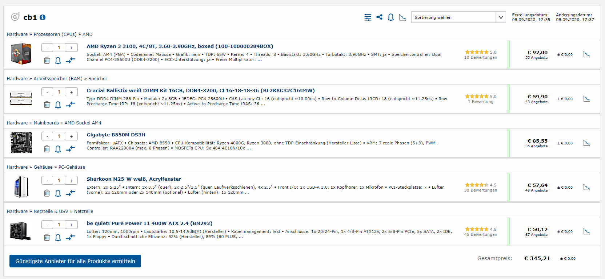Viewport: 605px width, 279px height.
Task: Click the info icon beside cb1
Action: 43,17
